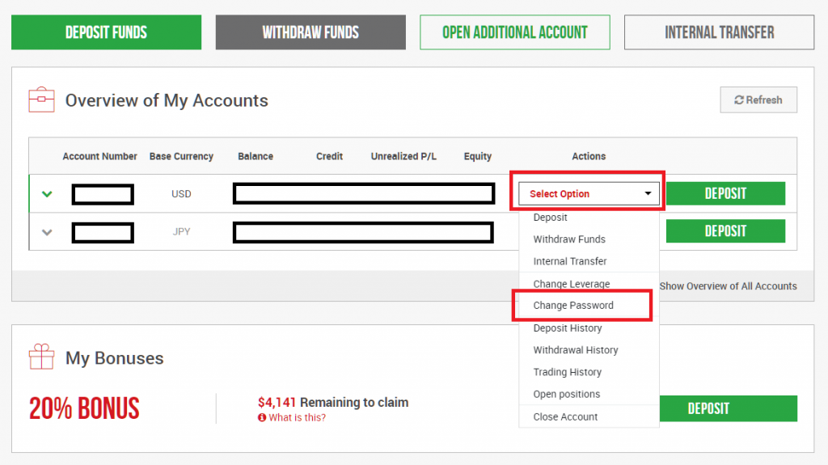Click the INTERNAL TRANSFER top button

pyautogui.click(x=719, y=32)
